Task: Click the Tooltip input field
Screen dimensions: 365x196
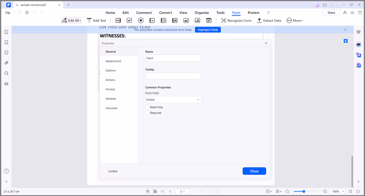Action: 174,76
